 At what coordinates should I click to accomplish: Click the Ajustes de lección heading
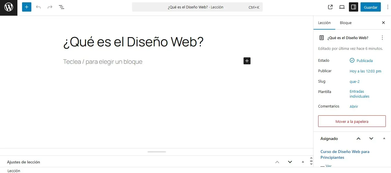pyautogui.click(x=24, y=162)
